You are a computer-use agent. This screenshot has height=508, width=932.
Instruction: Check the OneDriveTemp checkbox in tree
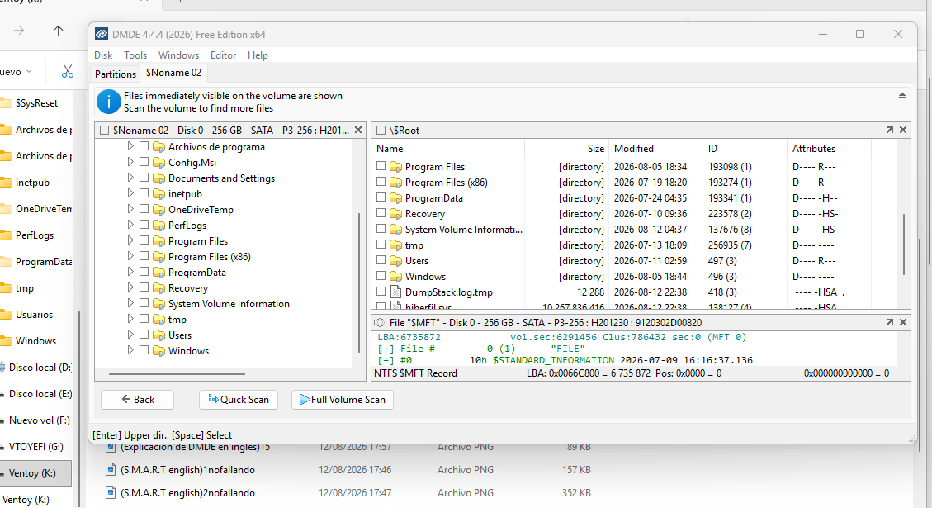tap(144, 209)
